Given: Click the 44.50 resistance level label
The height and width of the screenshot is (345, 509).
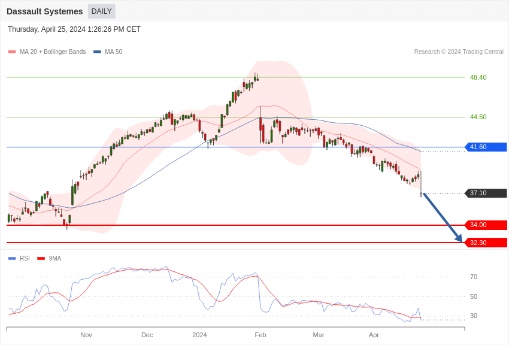Looking at the screenshot, I should pos(478,117).
